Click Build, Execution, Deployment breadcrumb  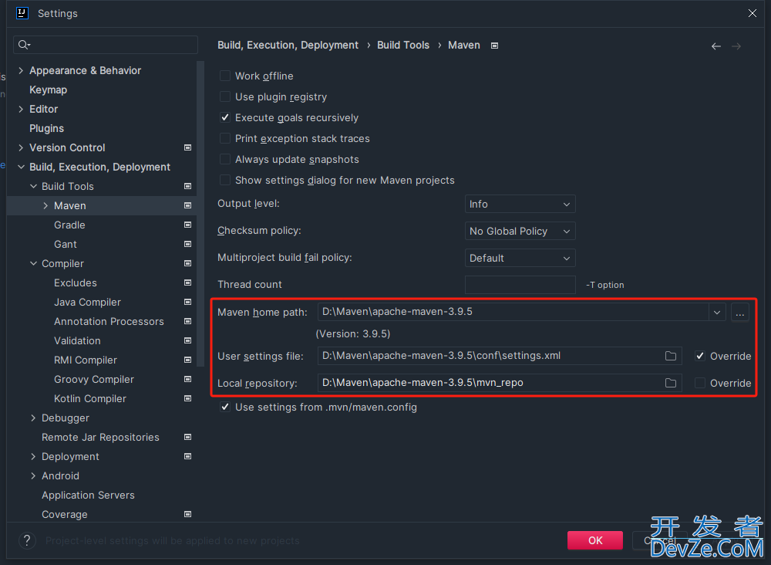coord(288,46)
